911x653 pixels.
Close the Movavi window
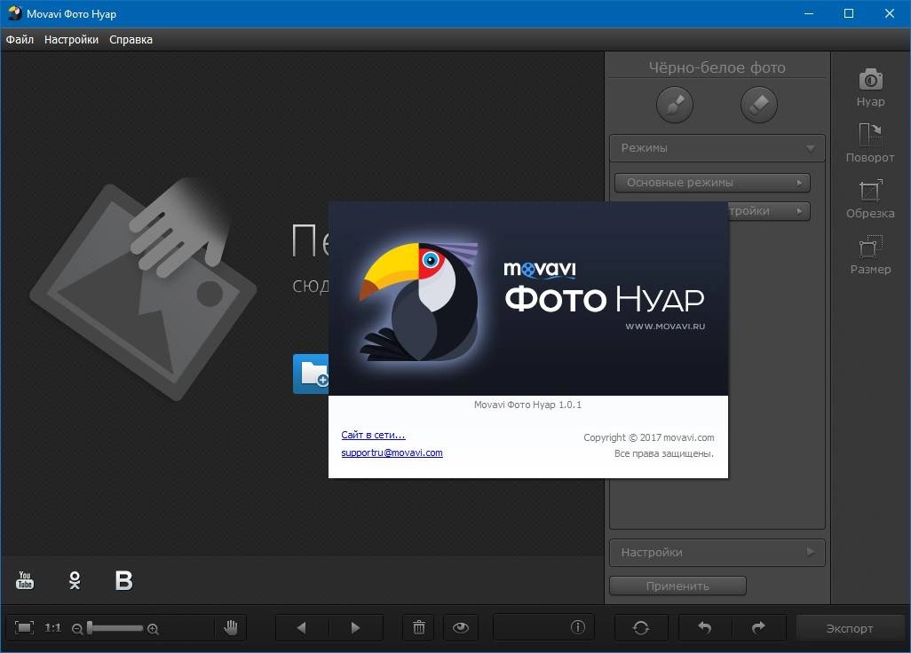890,13
